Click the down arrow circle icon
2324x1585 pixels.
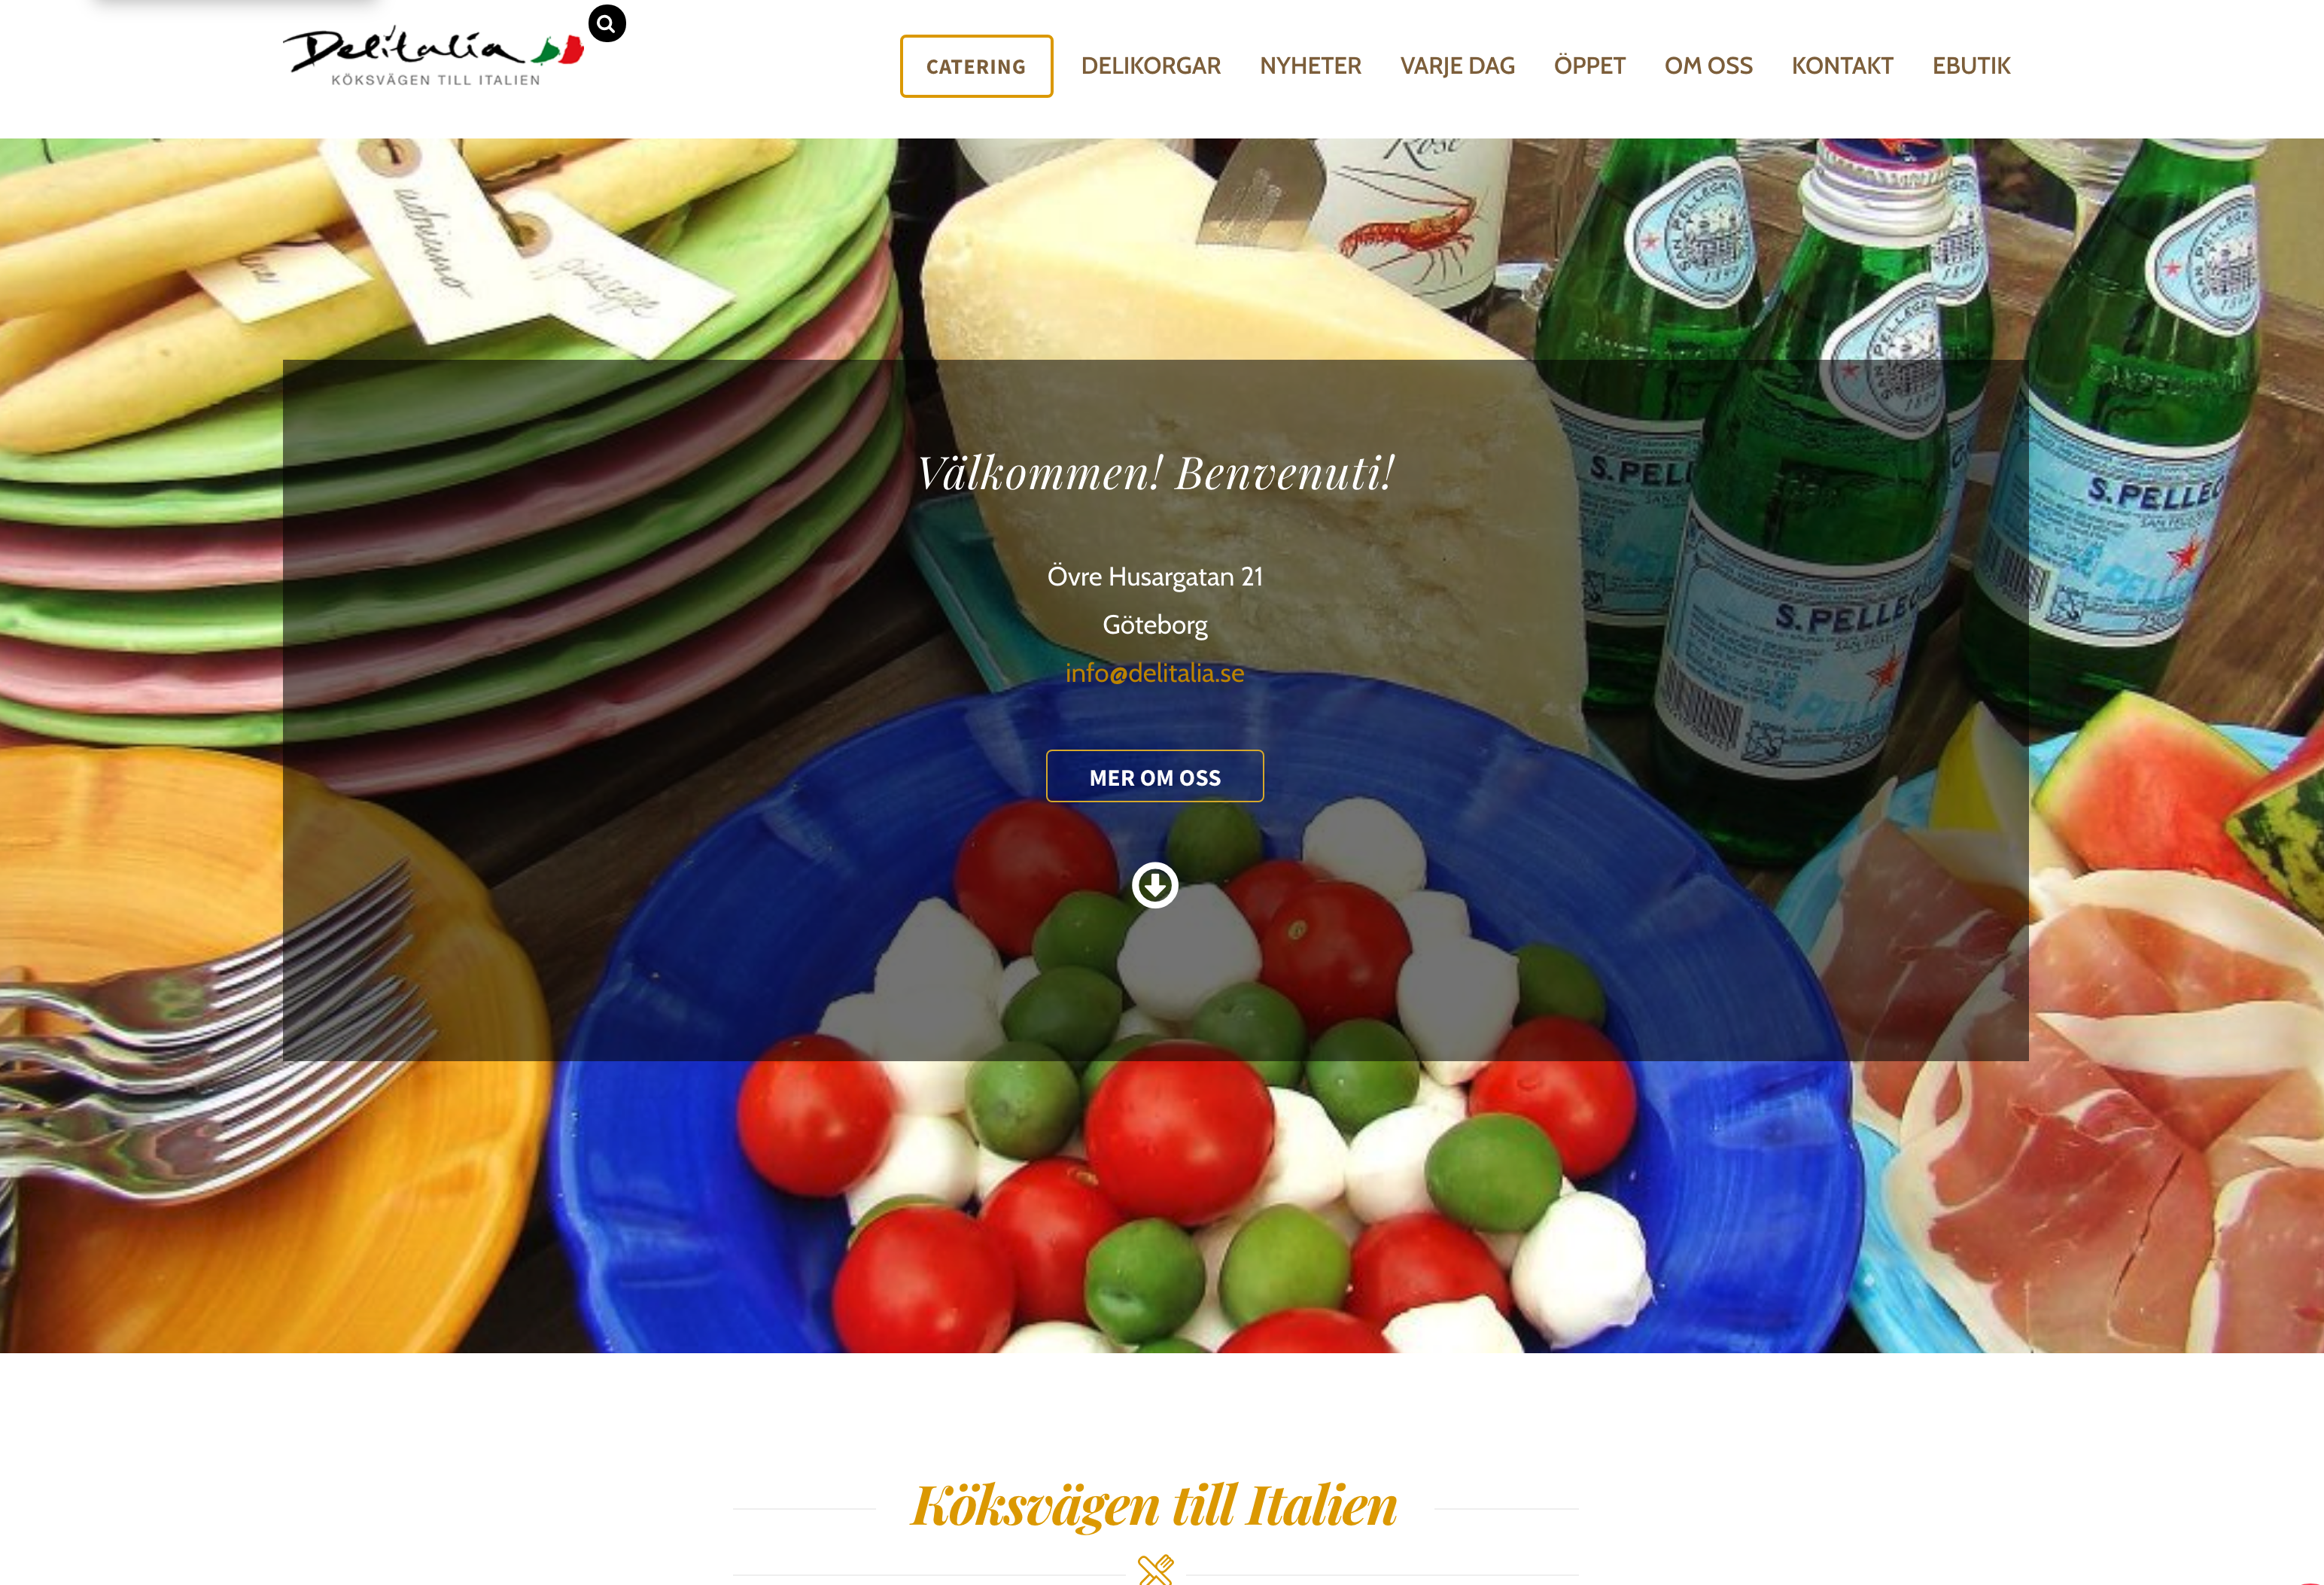(x=1155, y=885)
